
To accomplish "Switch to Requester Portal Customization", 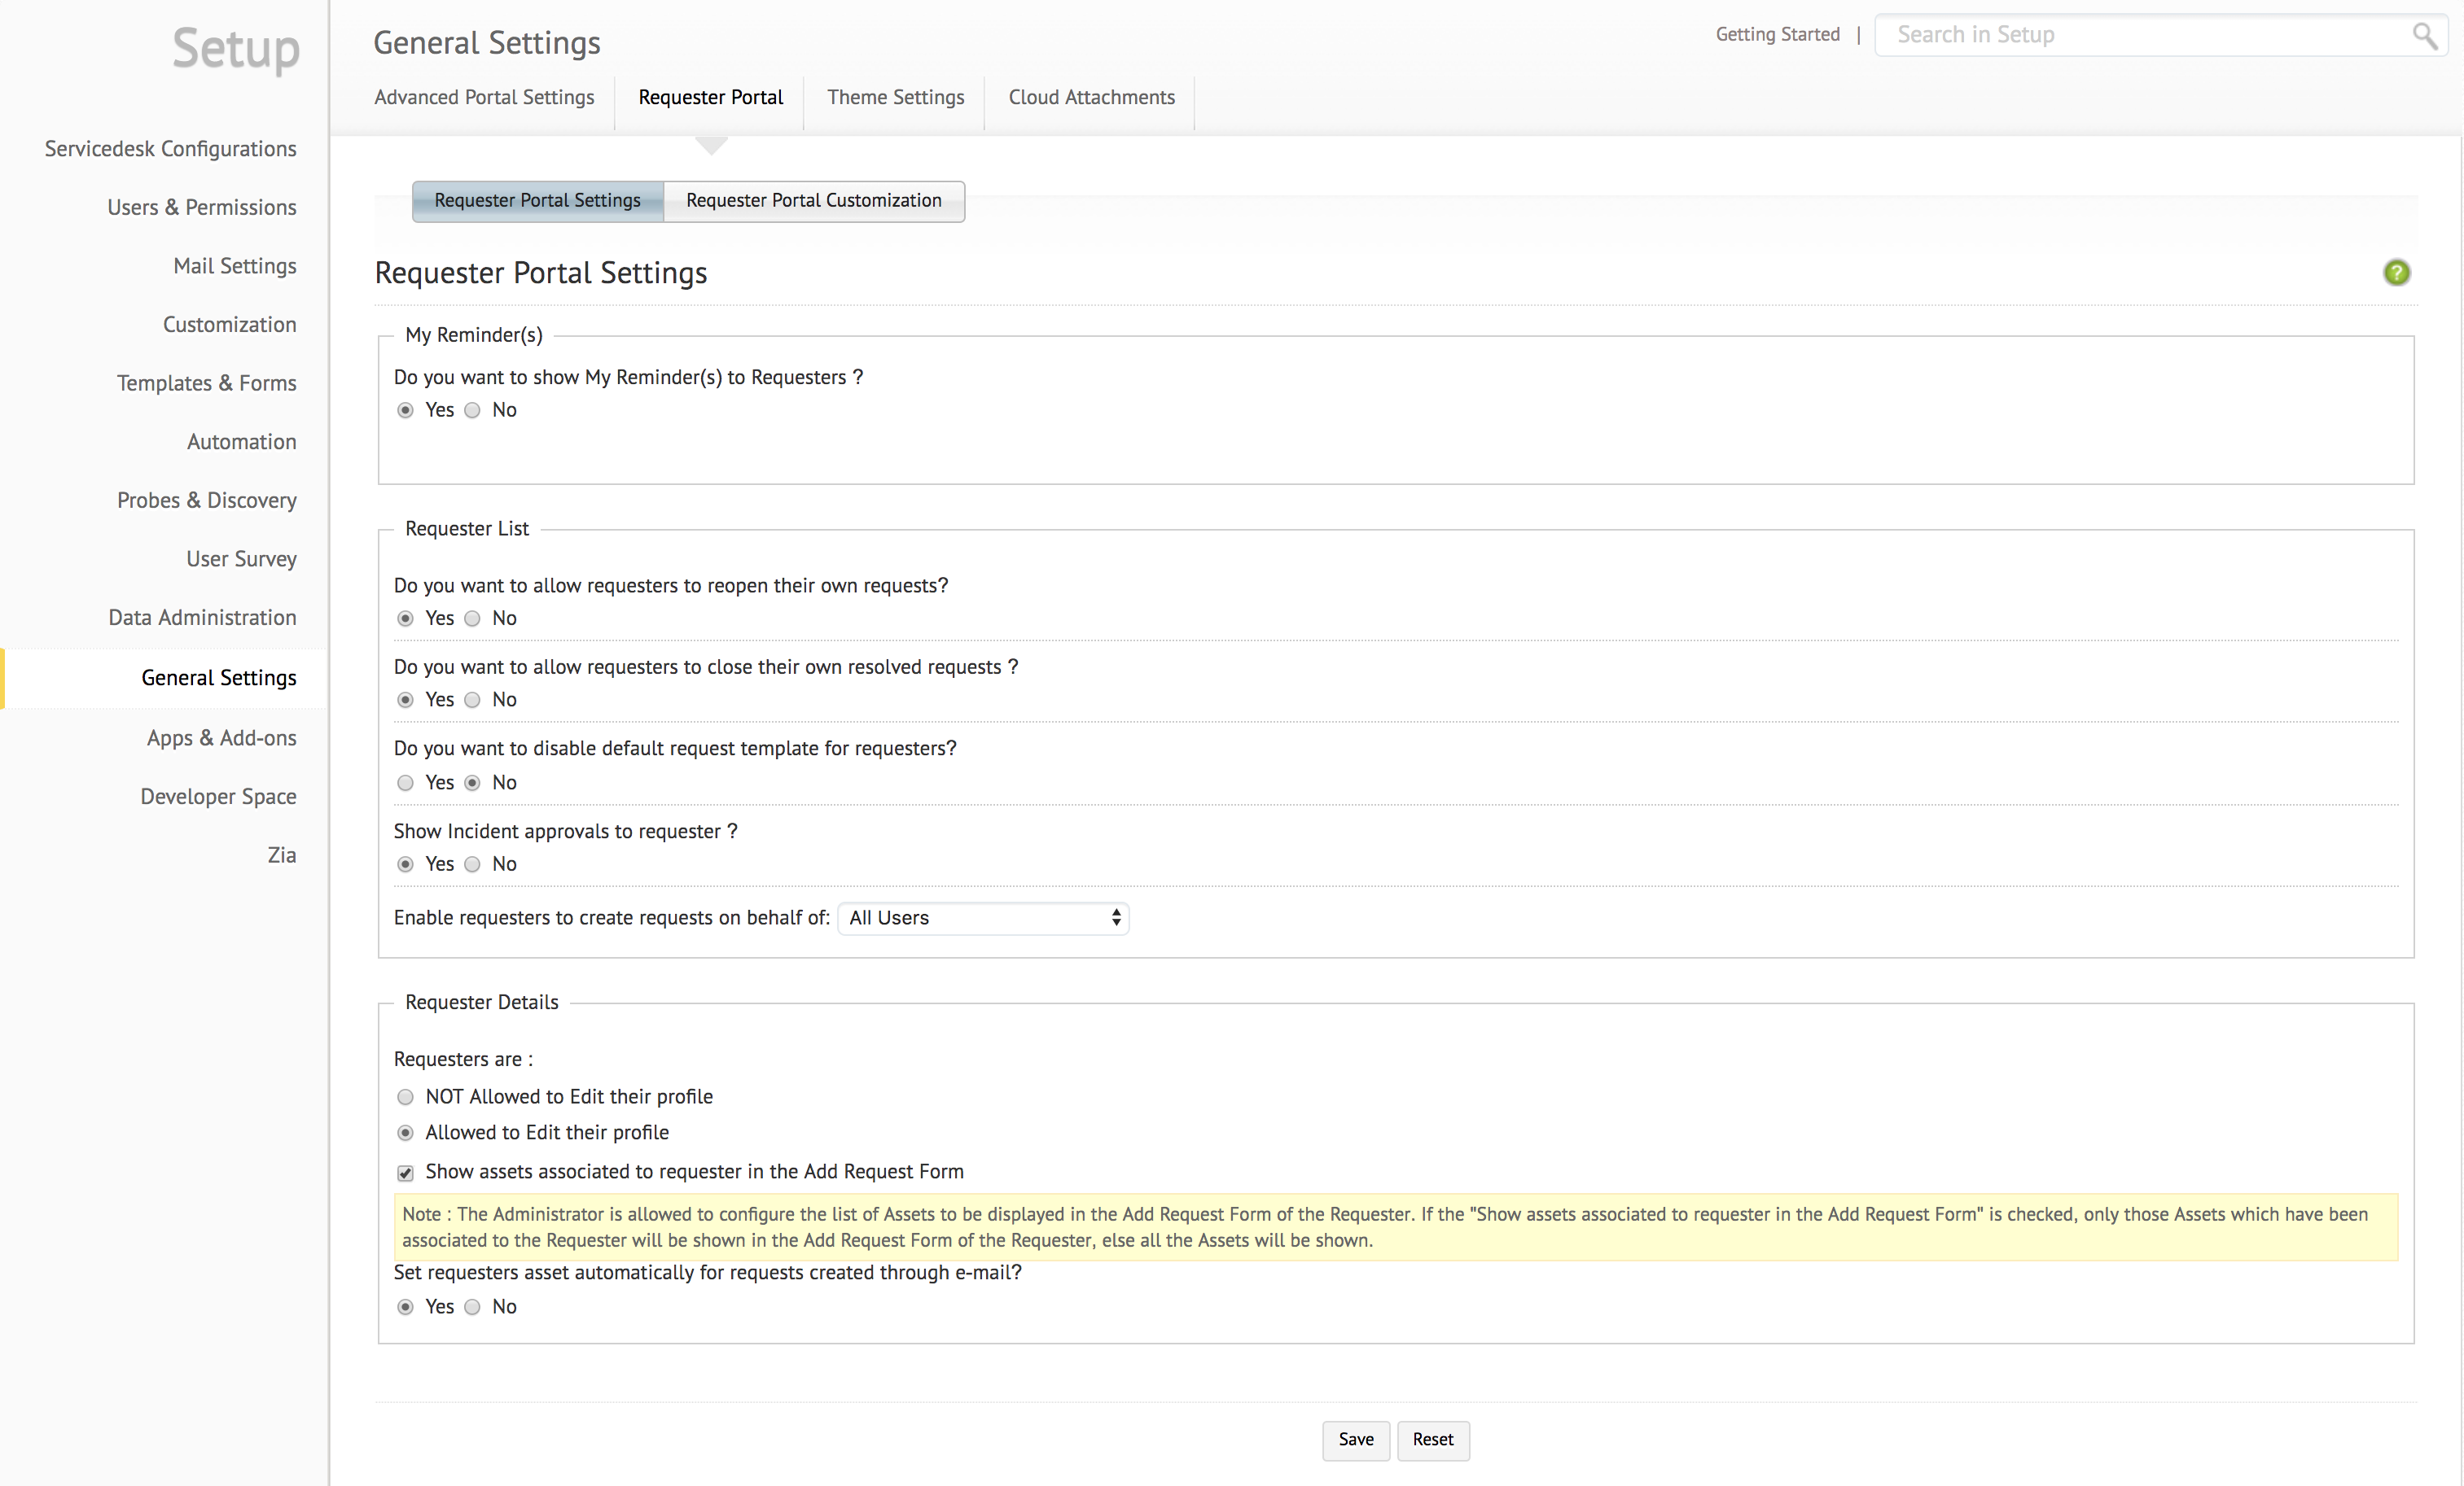I will [x=813, y=201].
